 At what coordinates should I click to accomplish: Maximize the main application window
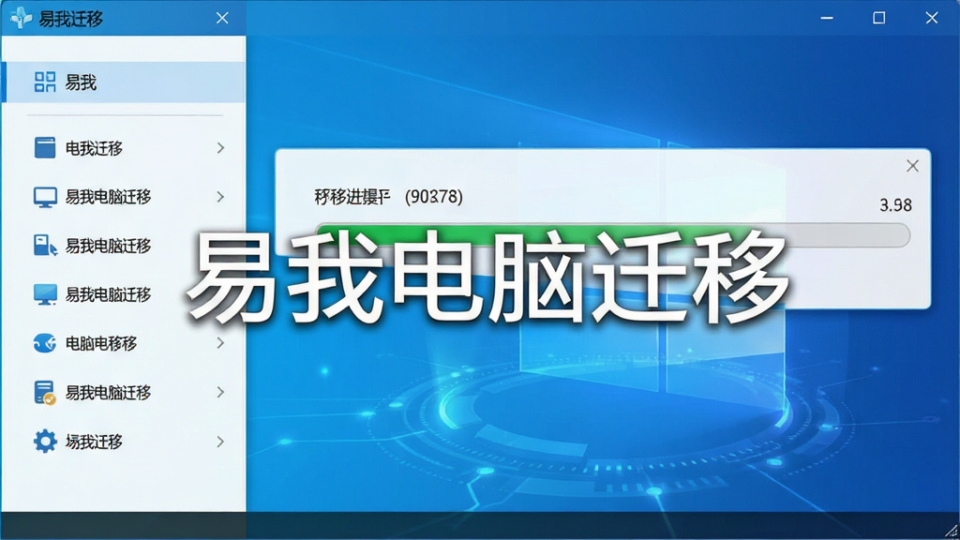879,19
